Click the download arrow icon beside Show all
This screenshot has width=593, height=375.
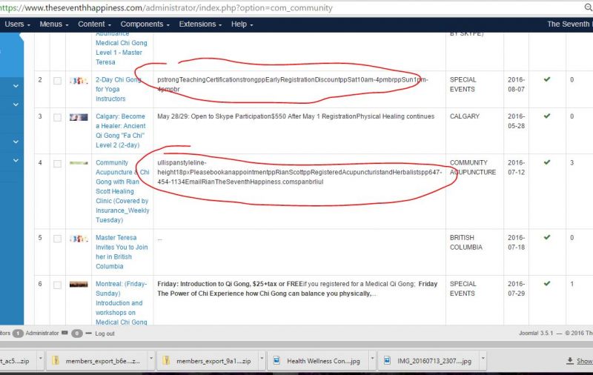click(x=570, y=361)
